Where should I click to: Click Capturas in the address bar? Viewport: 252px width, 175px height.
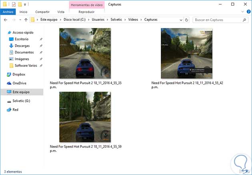(151, 20)
